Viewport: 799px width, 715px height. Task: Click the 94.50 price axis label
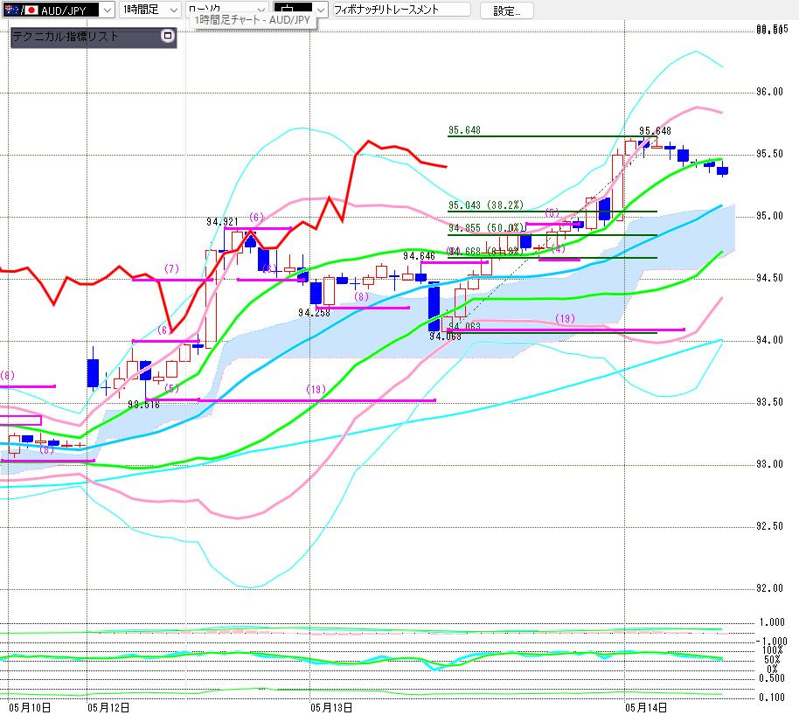pos(769,278)
